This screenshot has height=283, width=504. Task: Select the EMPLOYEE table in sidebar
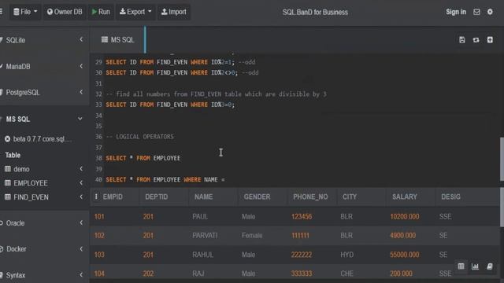[x=31, y=183]
